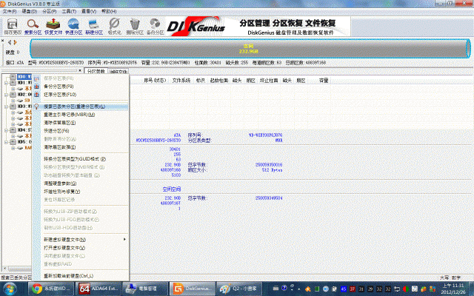Open the 分区(P) menu

click(50, 11)
